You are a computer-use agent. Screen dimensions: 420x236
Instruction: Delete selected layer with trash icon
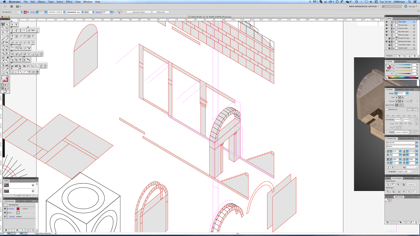pyautogui.click(x=414, y=56)
